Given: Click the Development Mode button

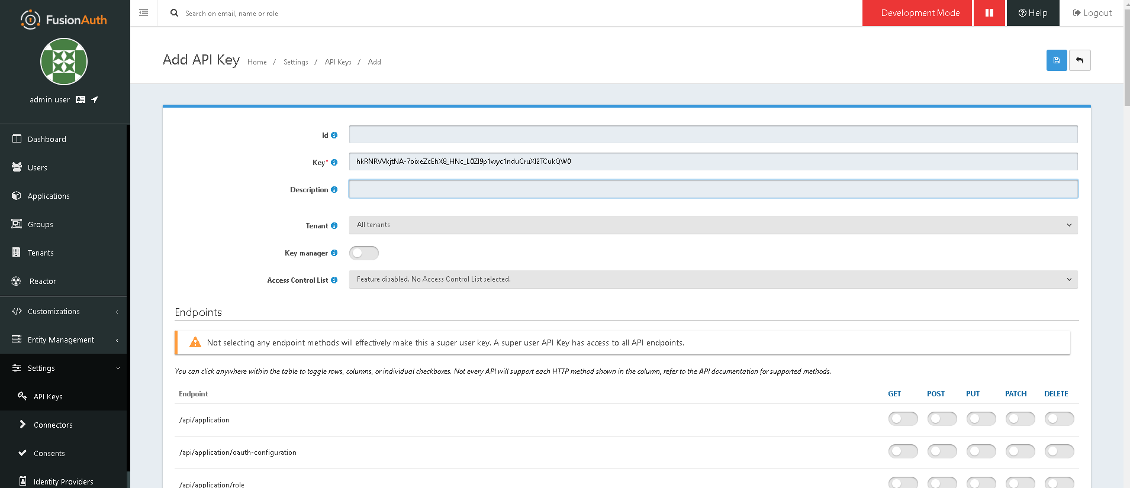Looking at the screenshot, I should (x=917, y=13).
